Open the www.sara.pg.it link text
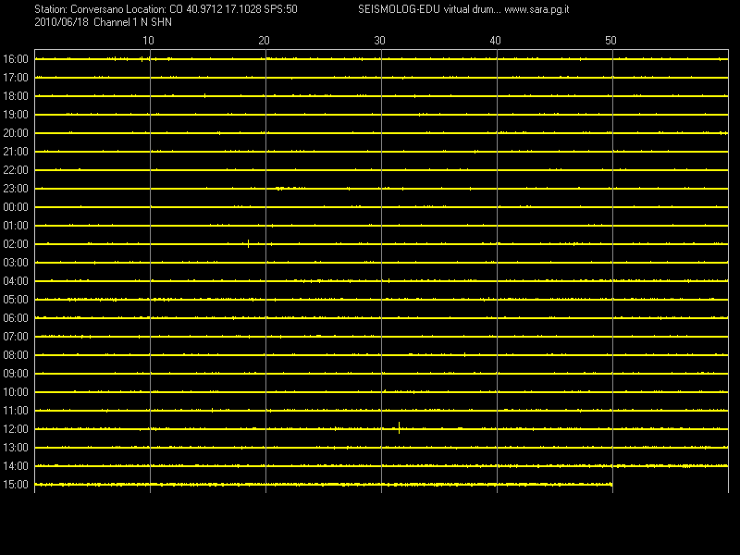 (536, 9)
